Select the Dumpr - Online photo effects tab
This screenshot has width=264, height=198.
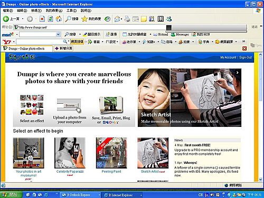(x=27, y=48)
